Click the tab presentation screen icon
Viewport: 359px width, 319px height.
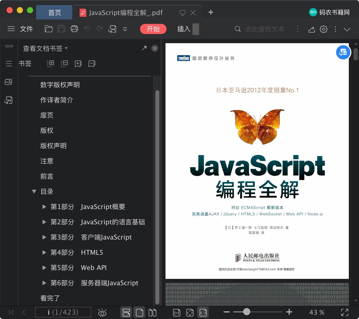click(183, 13)
